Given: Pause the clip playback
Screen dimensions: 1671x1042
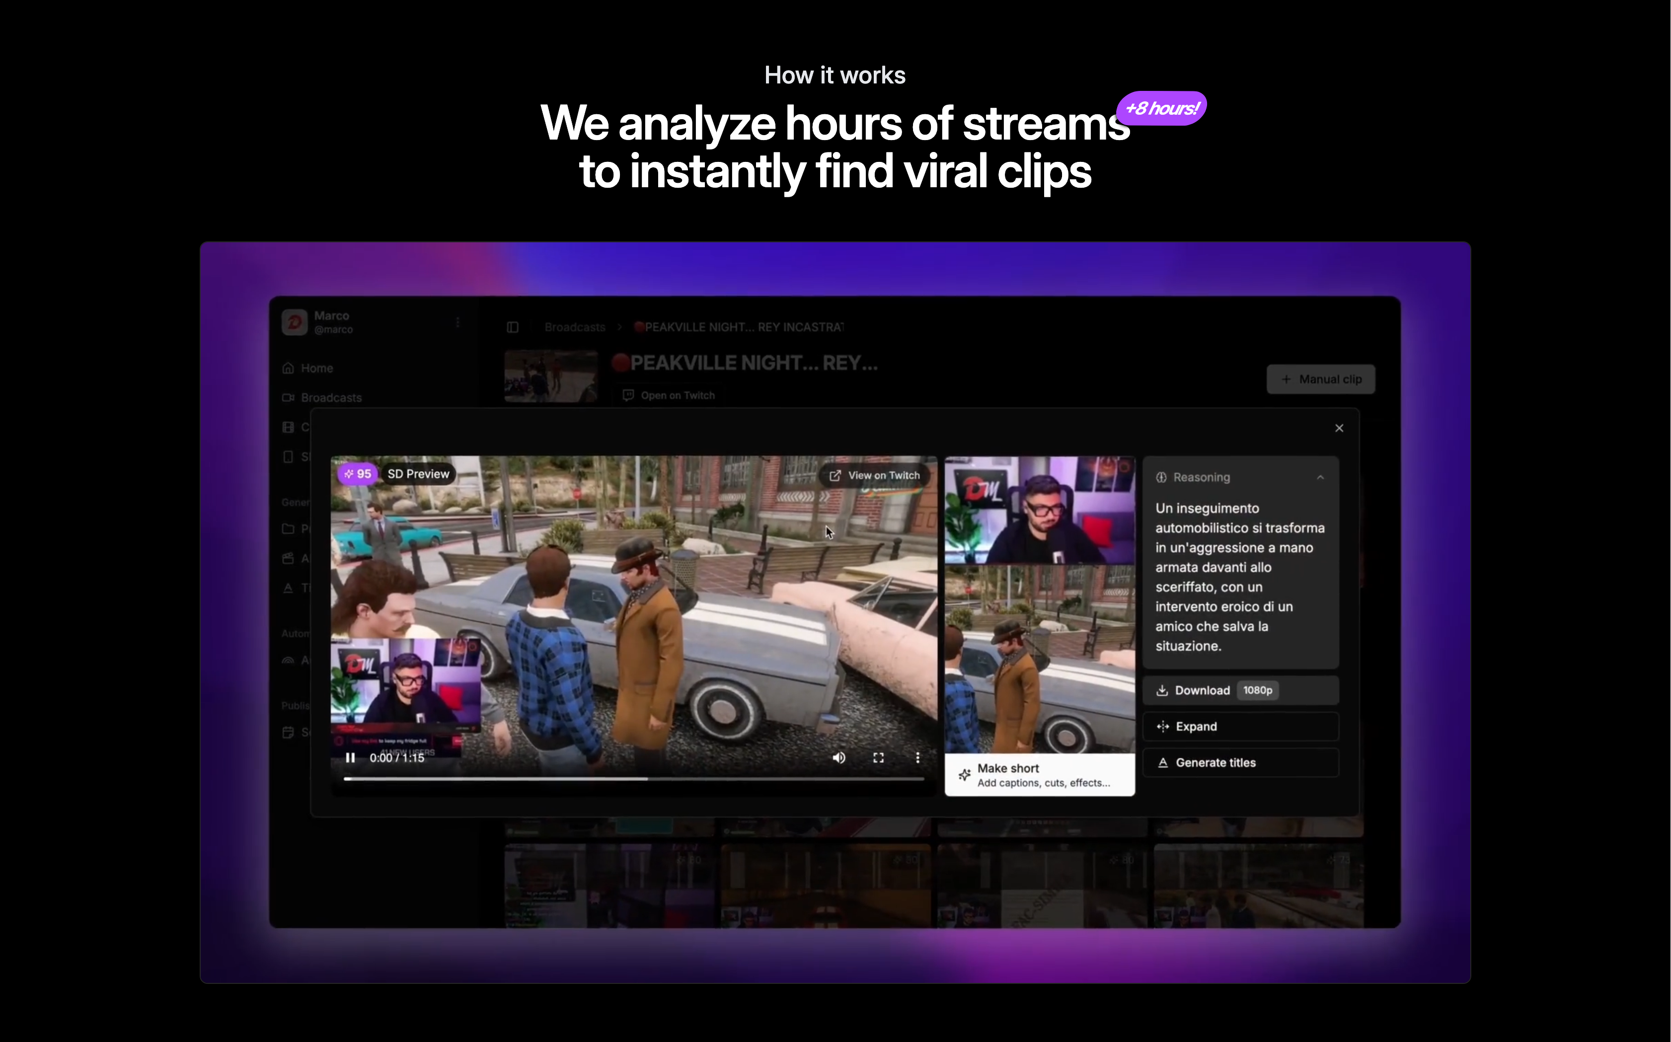Looking at the screenshot, I should [351, 757].
